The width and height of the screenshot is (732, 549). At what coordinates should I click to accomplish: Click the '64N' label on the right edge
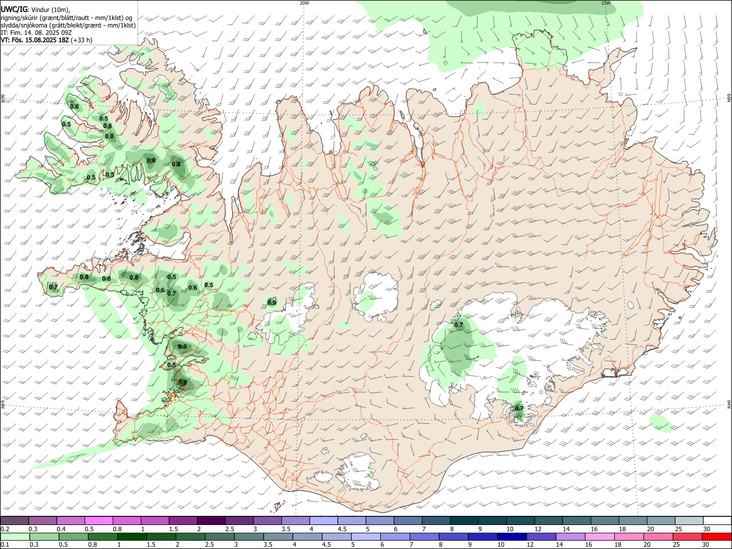point(729,404)
